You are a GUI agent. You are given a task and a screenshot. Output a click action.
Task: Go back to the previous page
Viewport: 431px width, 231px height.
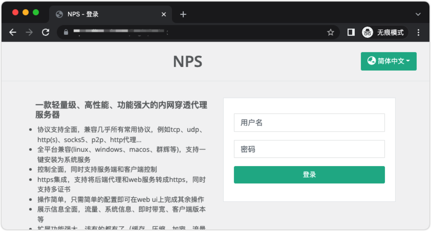13,32
